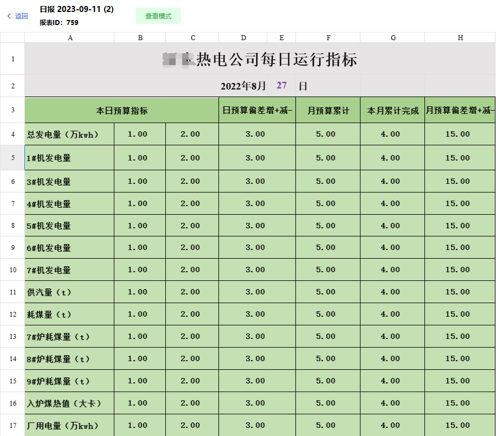
Task: Click the 查看模式 button
Action: (158, 16)
